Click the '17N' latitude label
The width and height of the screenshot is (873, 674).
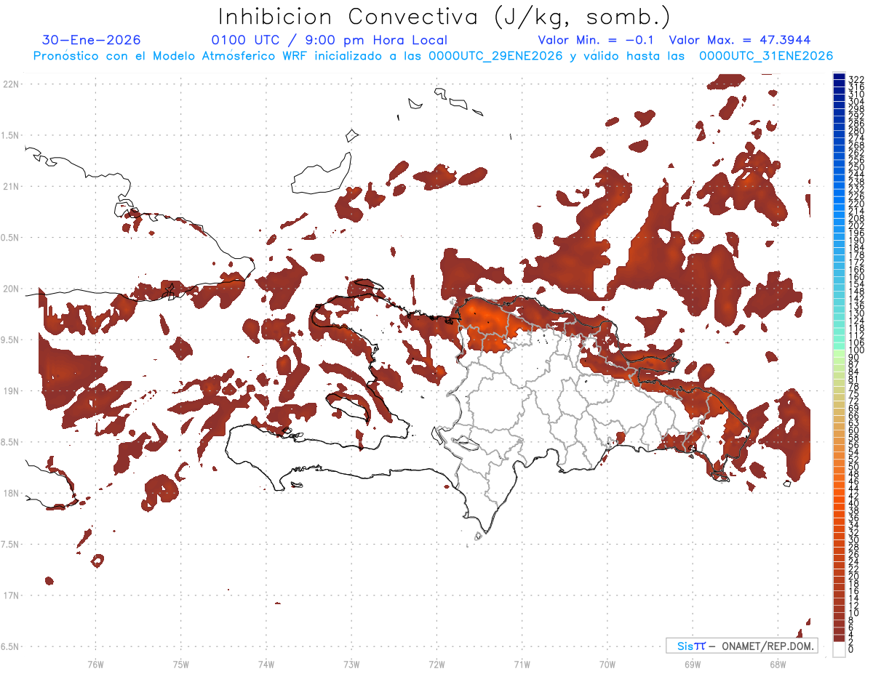(x=11, y=595)
